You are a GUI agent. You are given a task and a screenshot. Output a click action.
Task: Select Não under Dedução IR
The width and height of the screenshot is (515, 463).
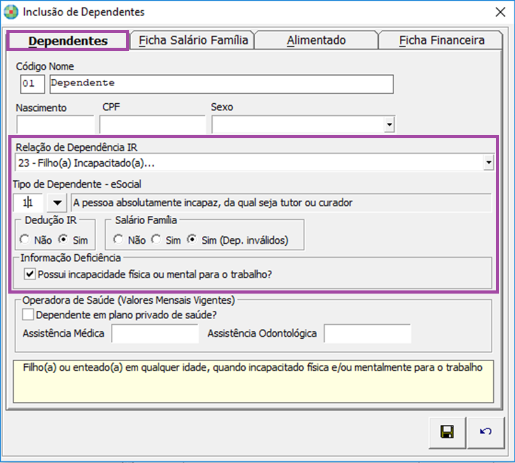tap(25, 239)
